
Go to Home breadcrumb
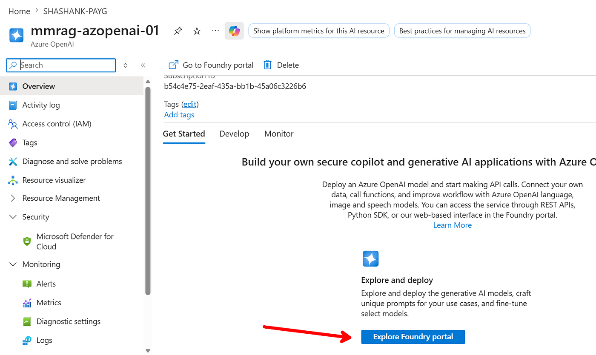[x=19, y=11]
